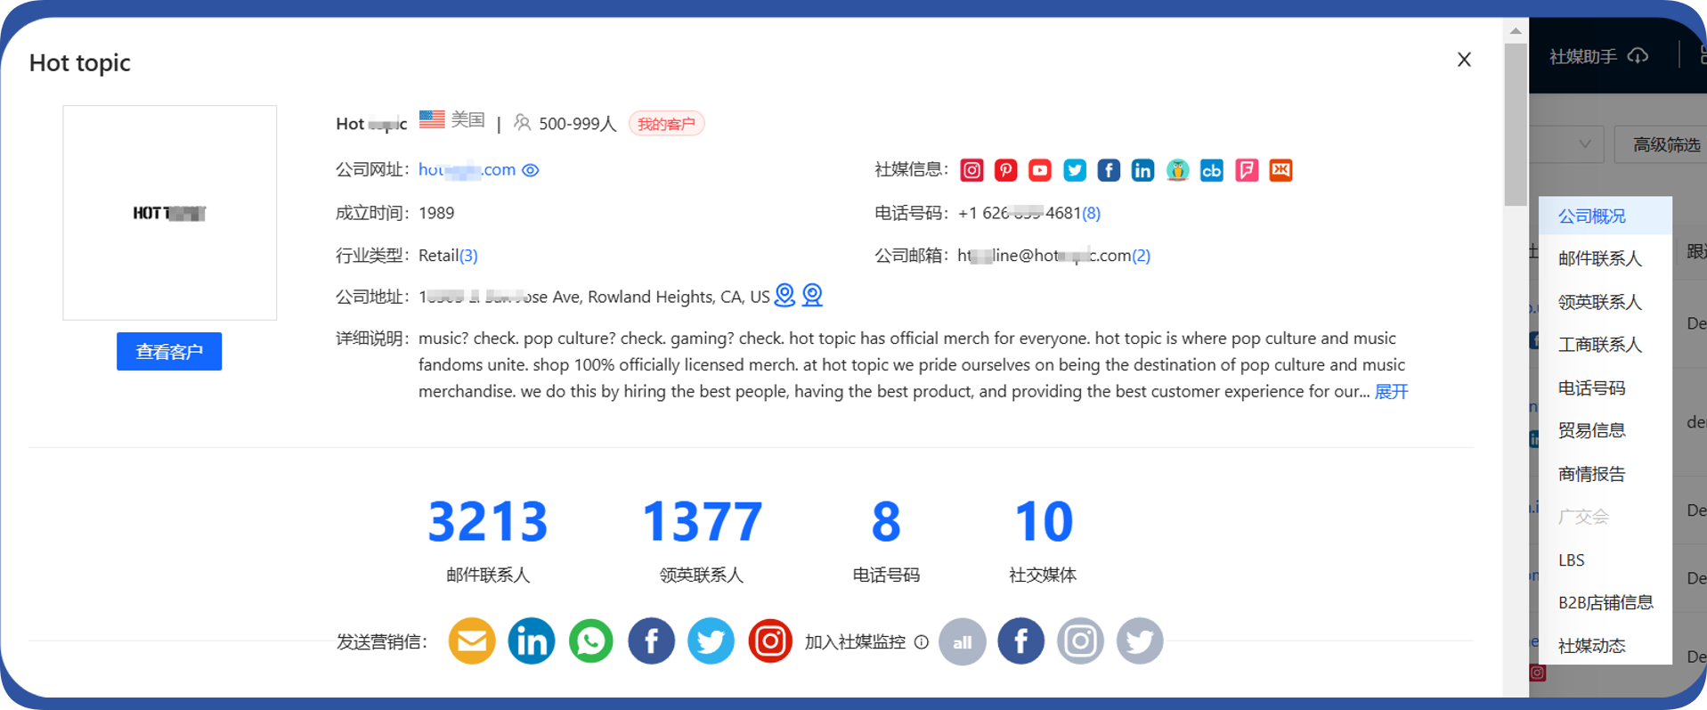Open the dropdown left of 高级筛选
This screenshot has height=710, width=1707.
1565,144
